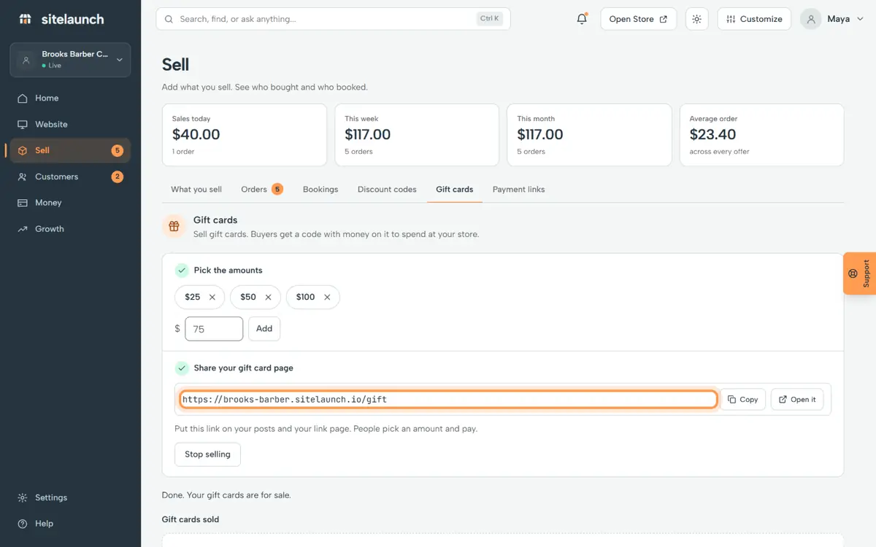Select the Gift cards tab
Image resolution: width=876 pixels, height=547 pixels.
(455, 190)
